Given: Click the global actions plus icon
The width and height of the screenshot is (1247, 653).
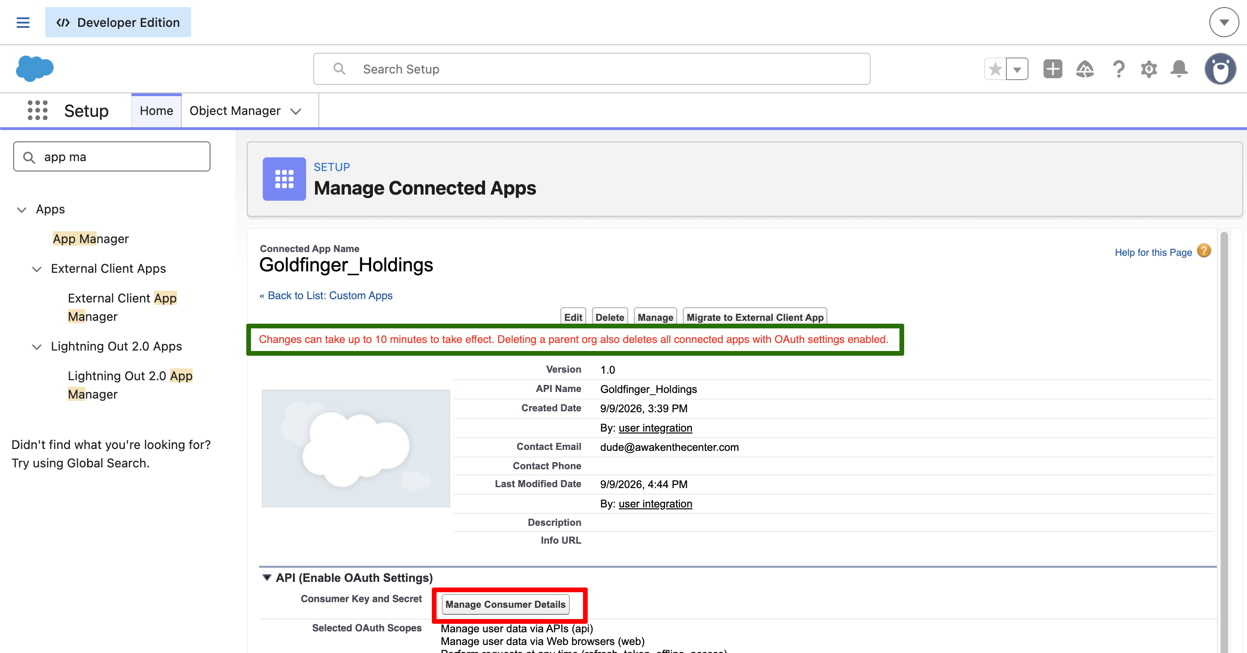Looking at the screenshot, I should pos(1053,69).
